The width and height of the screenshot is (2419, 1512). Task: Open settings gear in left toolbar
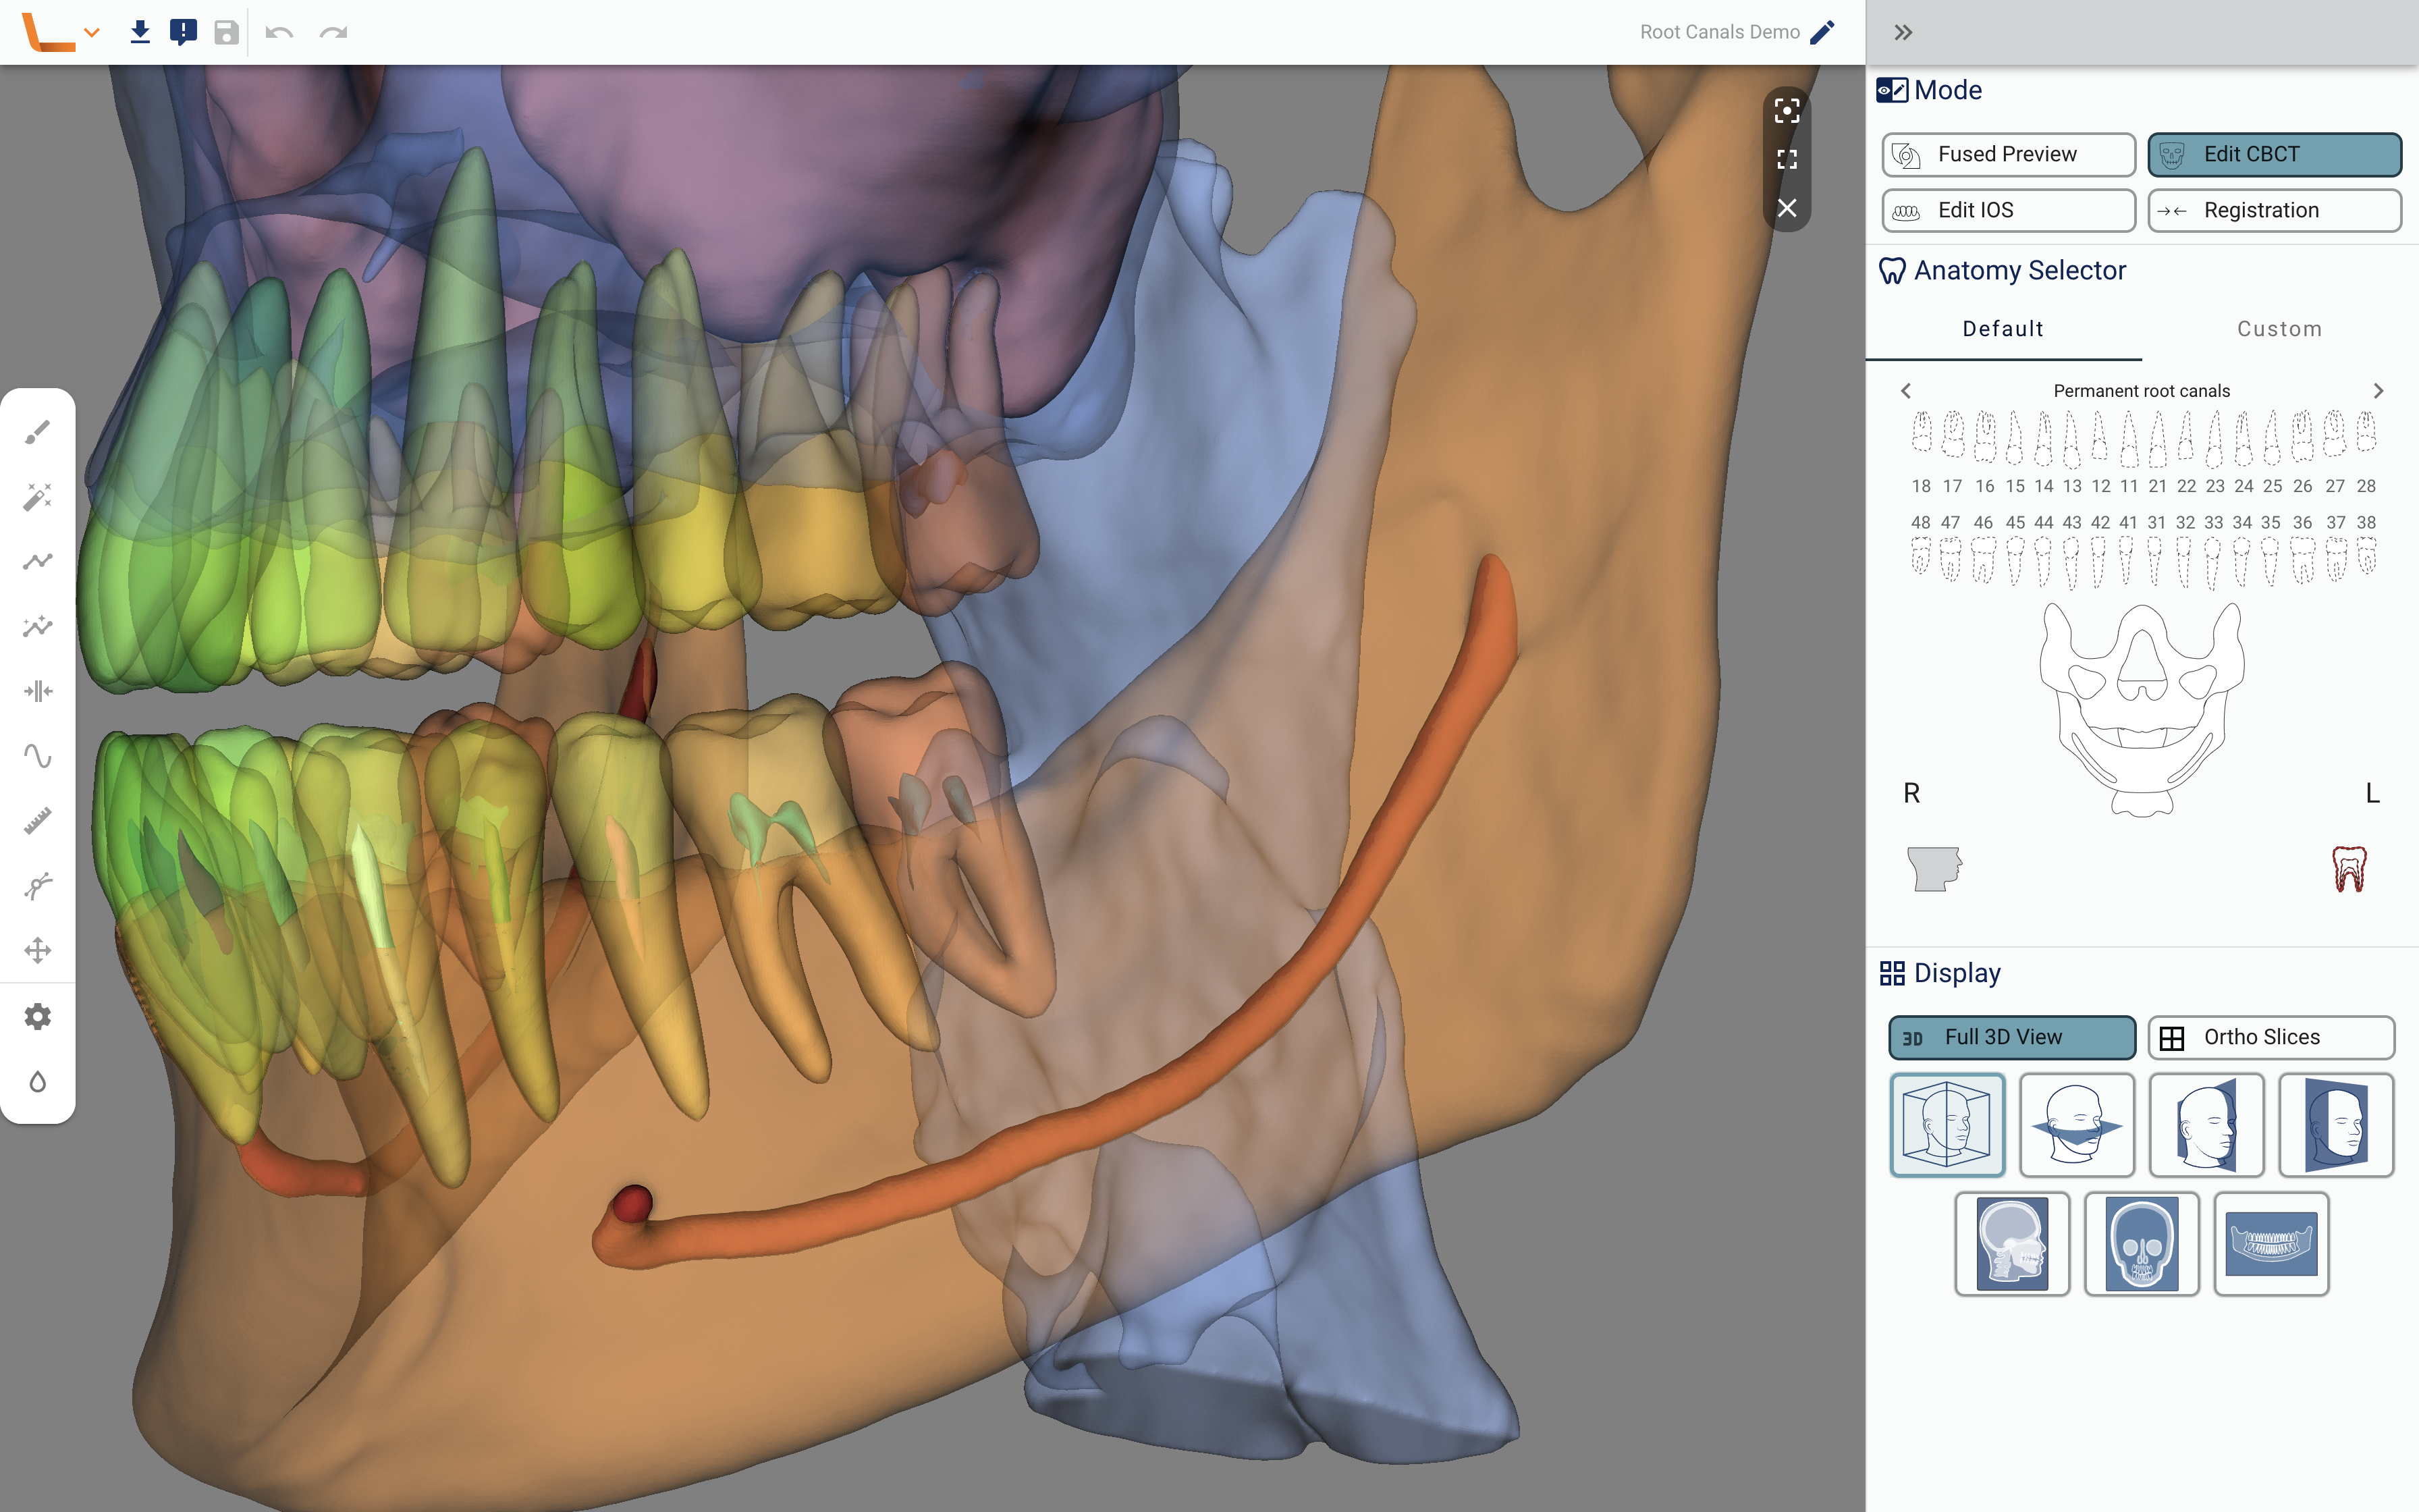tap(38, 1017)
